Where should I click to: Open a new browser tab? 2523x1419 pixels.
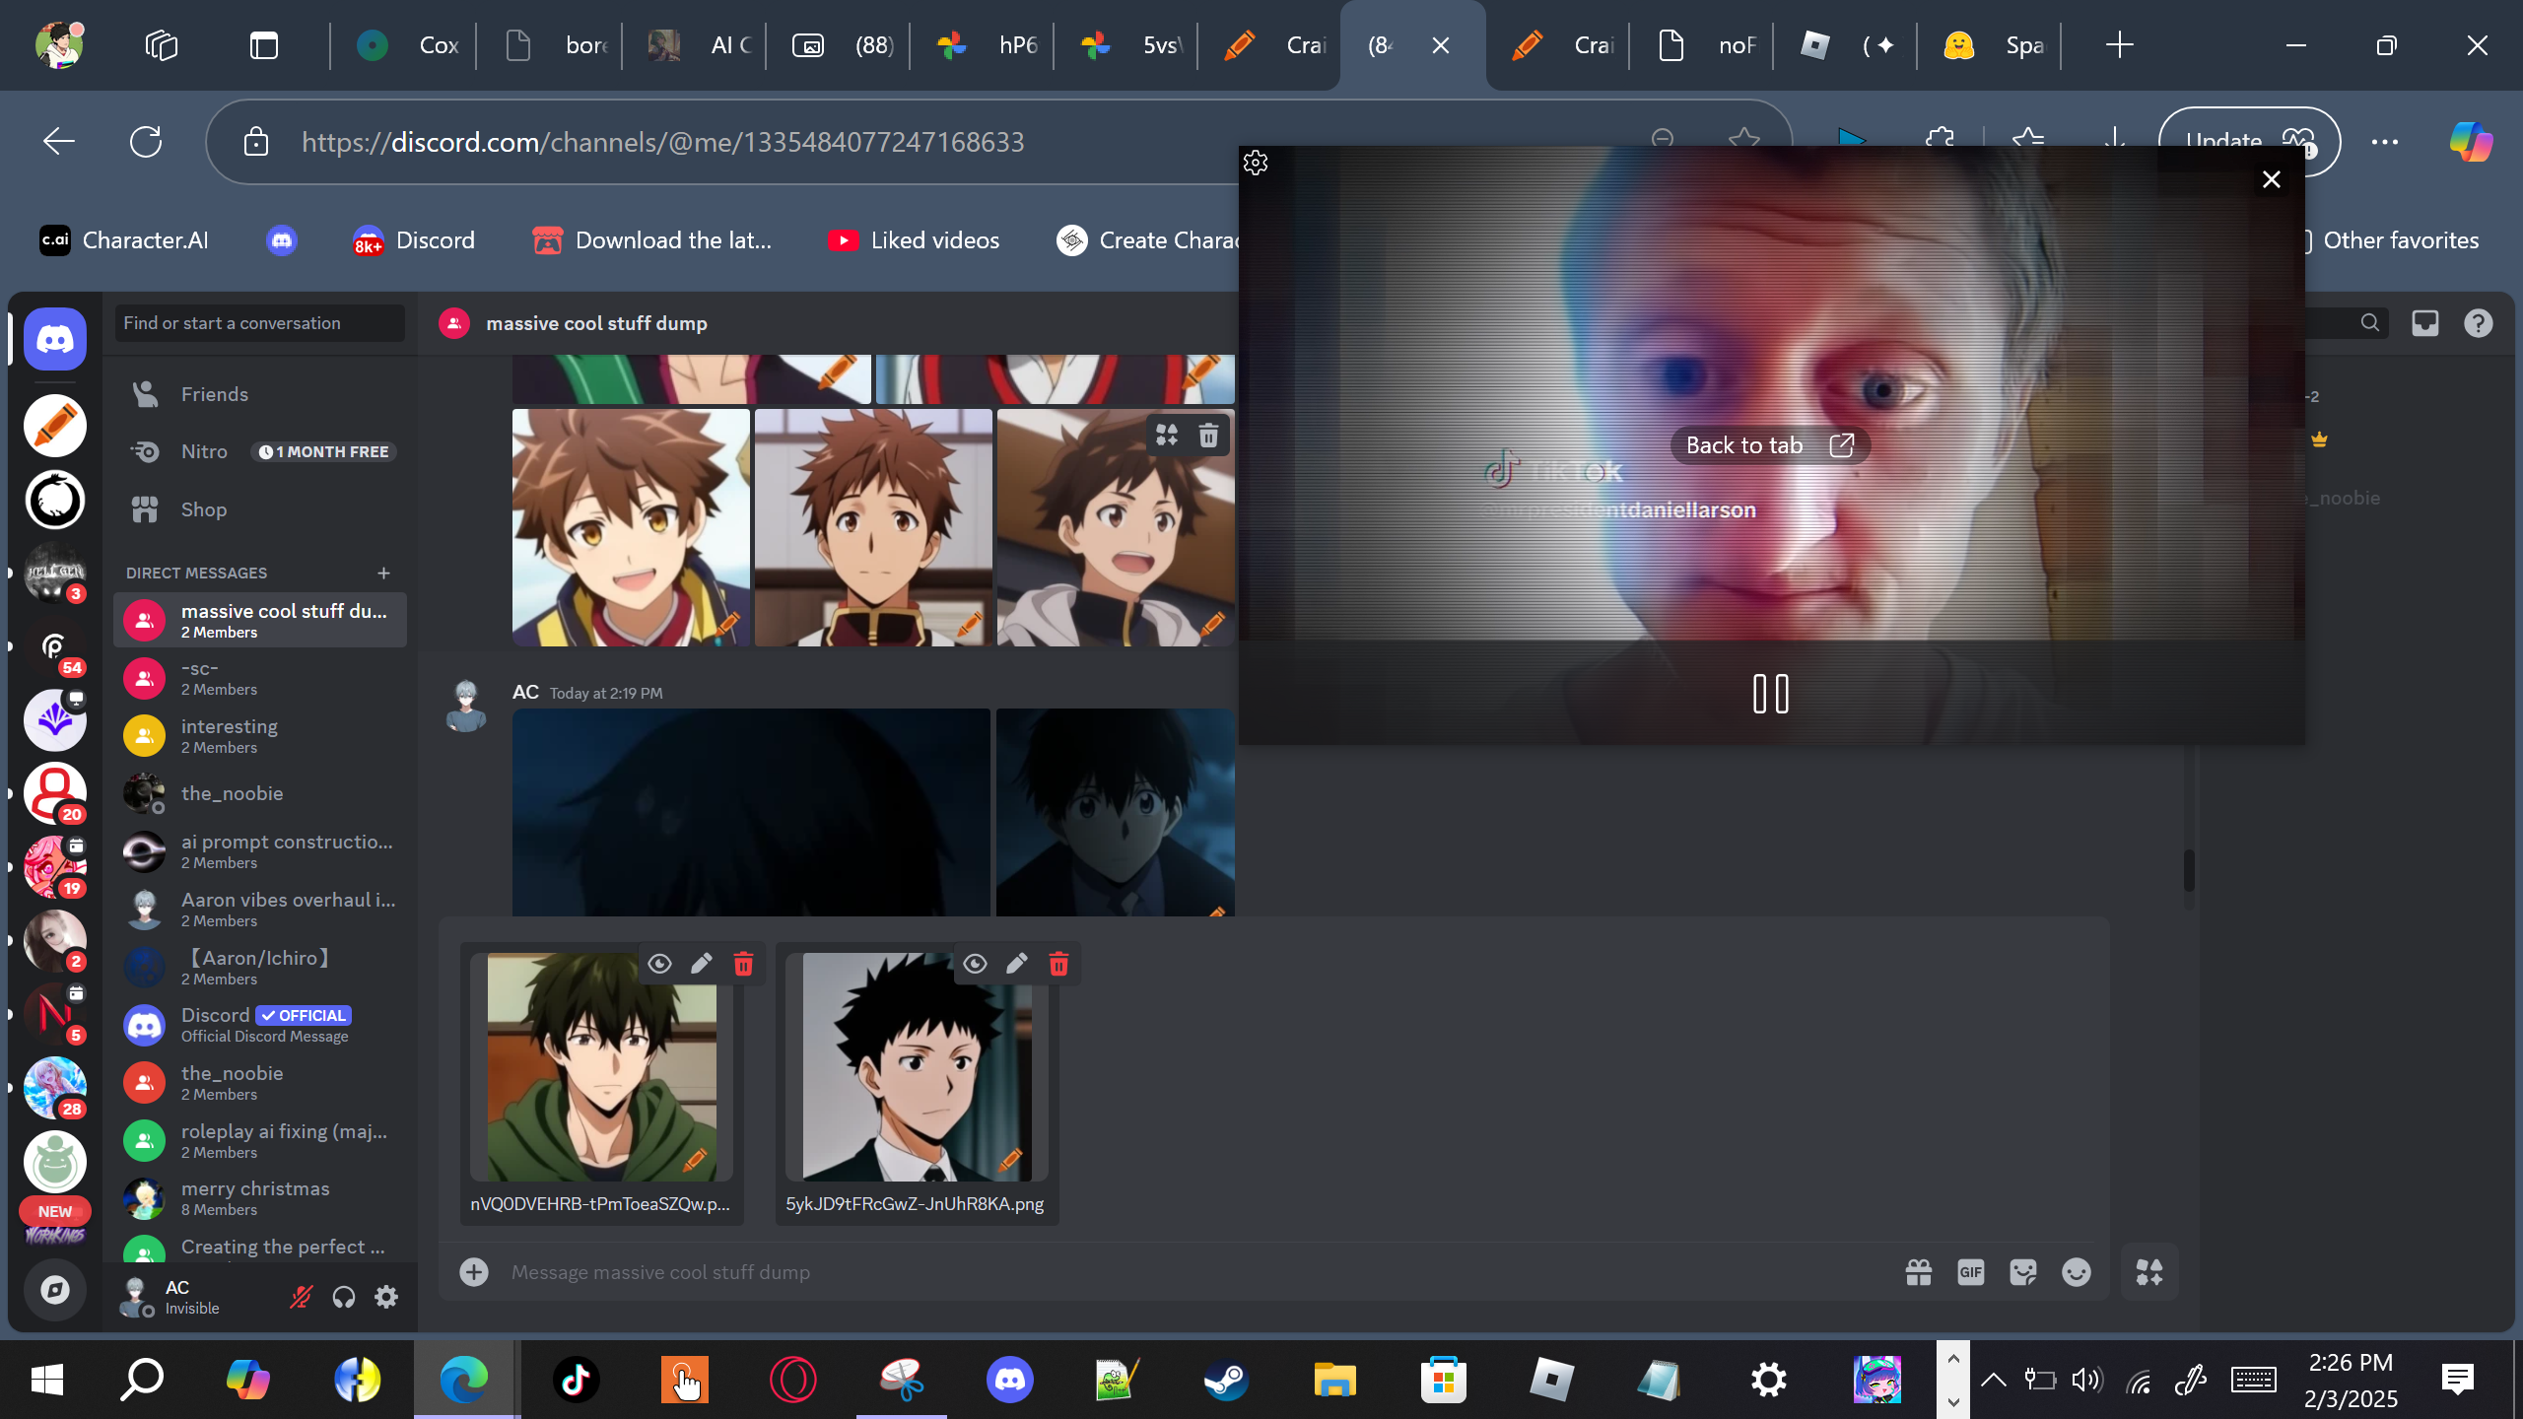(2119, 45)
